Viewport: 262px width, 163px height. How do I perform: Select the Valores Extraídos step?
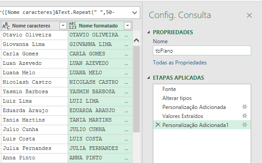pyautogui.click(x=202, y=116)
